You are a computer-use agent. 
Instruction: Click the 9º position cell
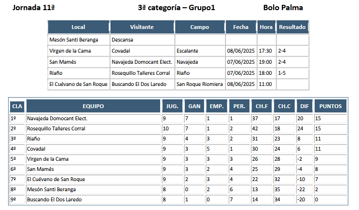[x=17, y=200]
